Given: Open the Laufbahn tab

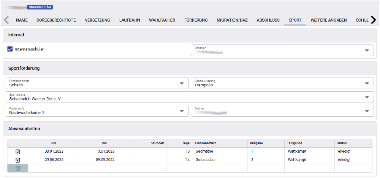Looking at the screenshot, I should (130, 20).
